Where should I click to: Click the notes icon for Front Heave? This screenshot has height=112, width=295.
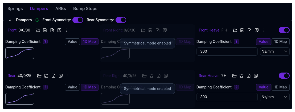pos(257,30)
